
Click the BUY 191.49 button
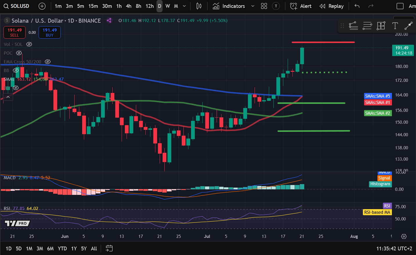pos(50,32)
